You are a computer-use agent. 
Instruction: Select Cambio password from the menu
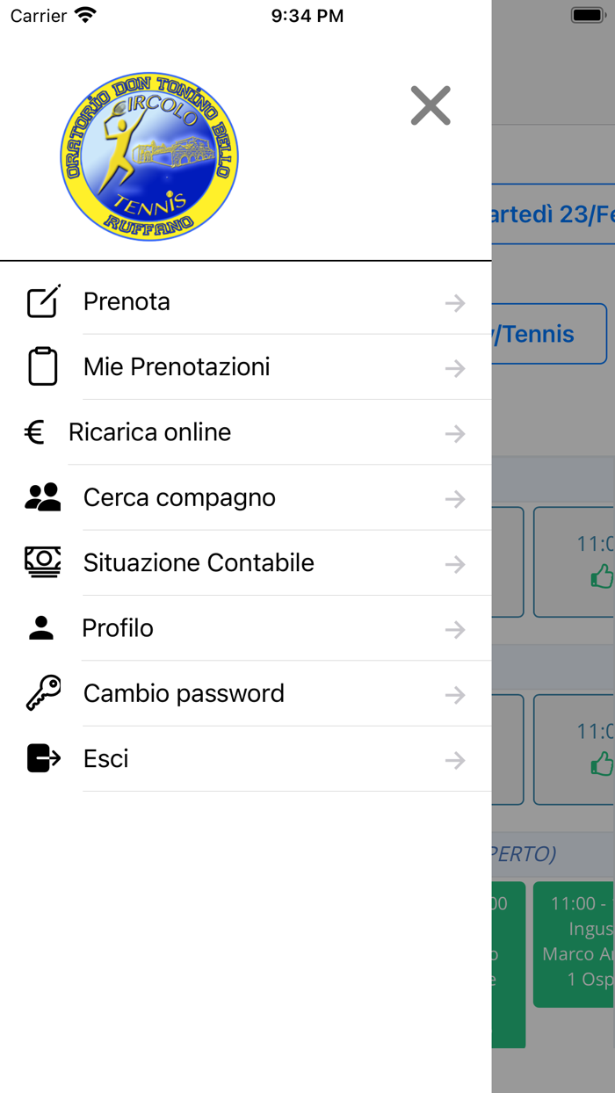pos(183,693)
